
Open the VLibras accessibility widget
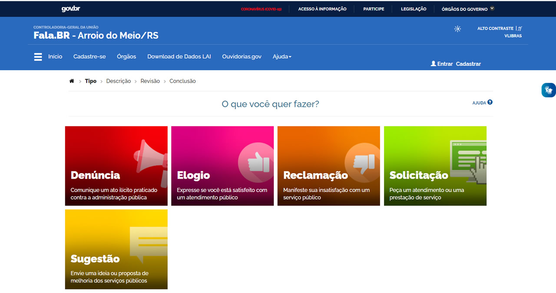[548, 90]
